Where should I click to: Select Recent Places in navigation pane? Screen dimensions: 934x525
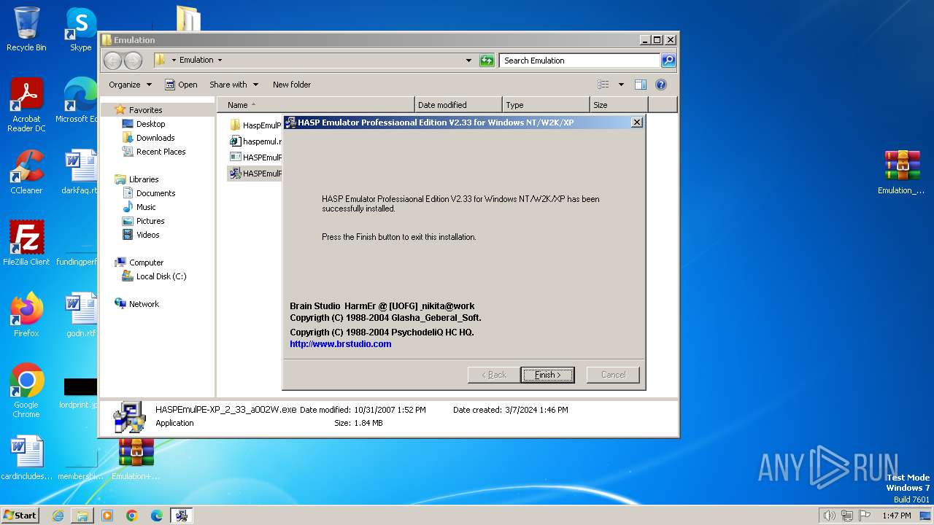click(x=161, y=152)
